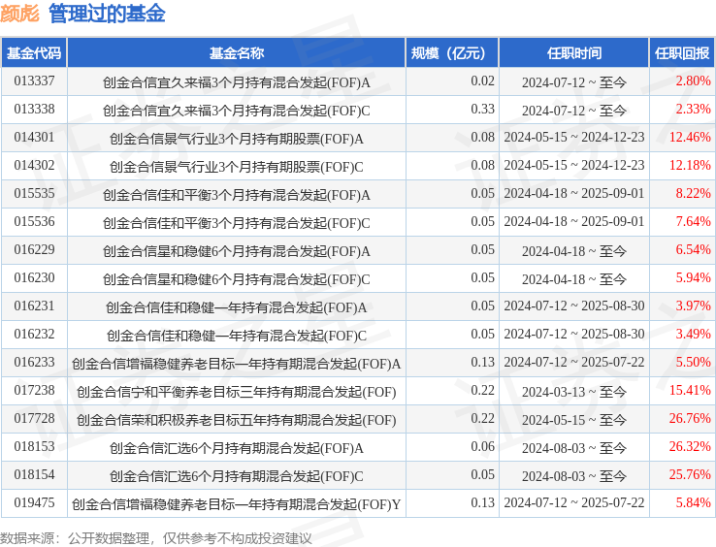This screenshot has height=547, width=716.
Task: Click fund name 创金合信星和稳健6个月持有混合发起(FOF)C
Action: [237, 279]
